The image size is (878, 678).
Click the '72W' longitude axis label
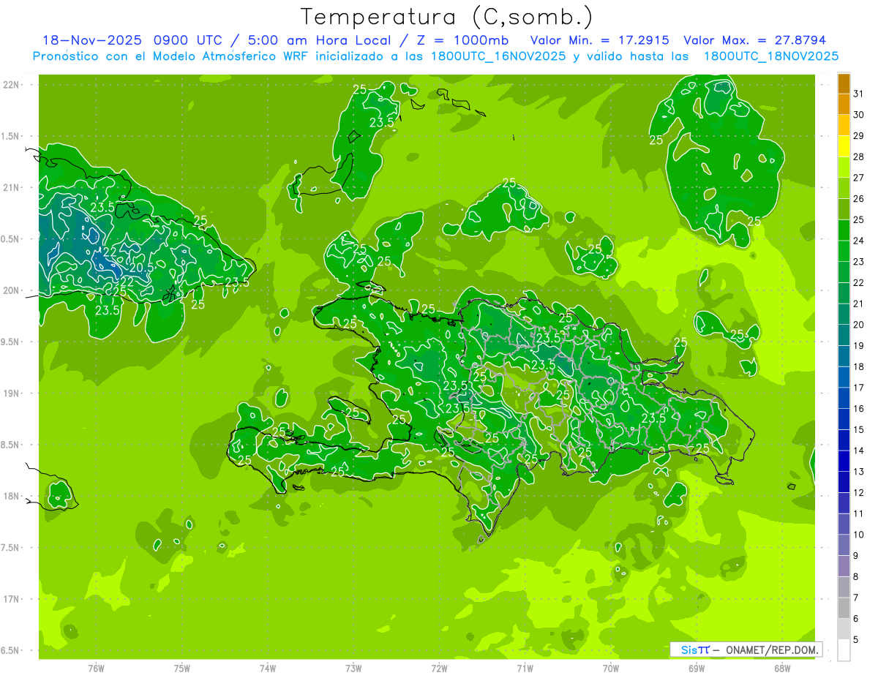[x=439, y=668]
